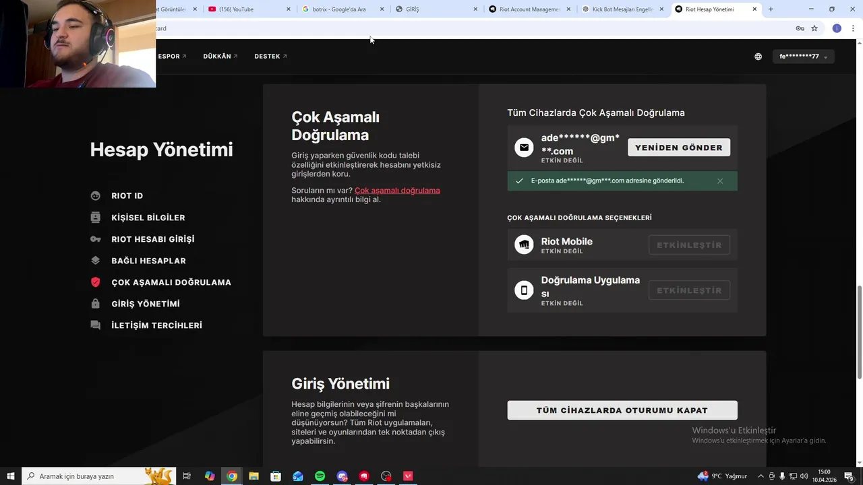Click the red shield icon for ÇOK AŞAMALI DOĞRULAMA
This screenshot has height=485, width=863.
pos(95,282)
